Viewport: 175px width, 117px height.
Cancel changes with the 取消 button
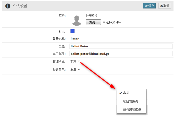point(164,6)
